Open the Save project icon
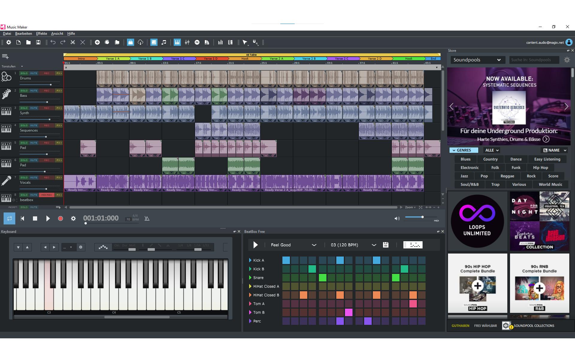The image size is (575, 362). [38, 43]
